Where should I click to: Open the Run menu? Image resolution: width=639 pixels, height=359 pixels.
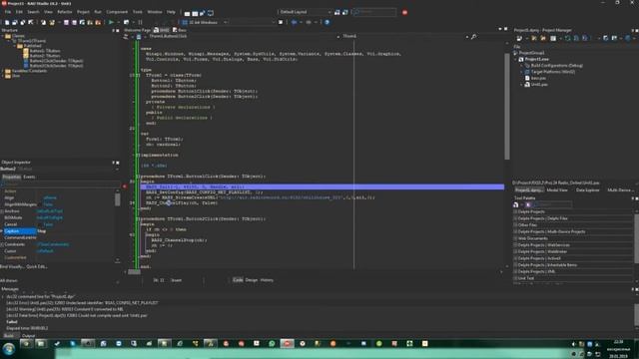pos(98,12)
